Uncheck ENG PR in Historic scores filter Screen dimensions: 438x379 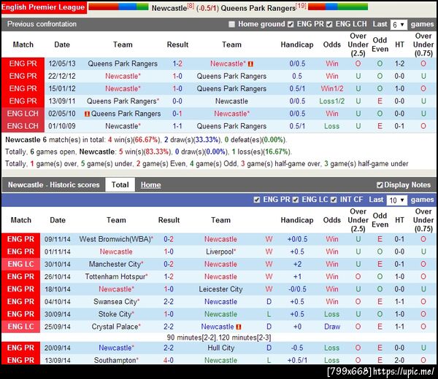tap(257, 200)
